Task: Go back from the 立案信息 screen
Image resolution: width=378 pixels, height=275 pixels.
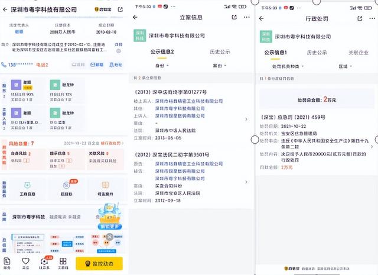Action: tap(135, 17)
